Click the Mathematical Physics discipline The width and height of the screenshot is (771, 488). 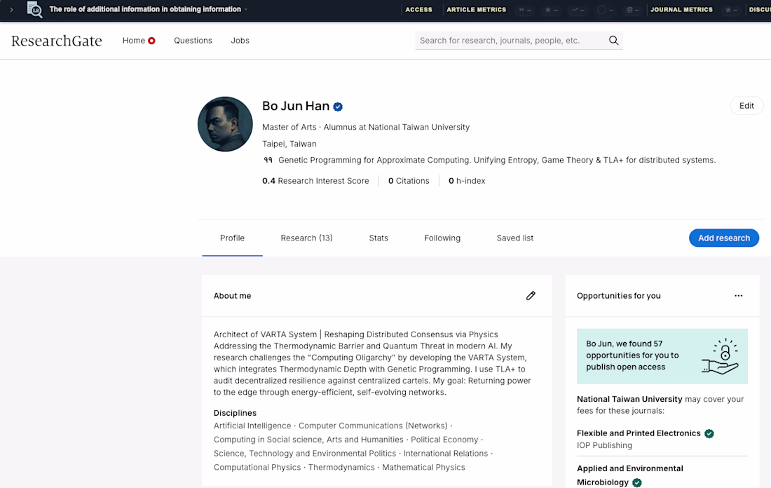(x=423, y=467)
